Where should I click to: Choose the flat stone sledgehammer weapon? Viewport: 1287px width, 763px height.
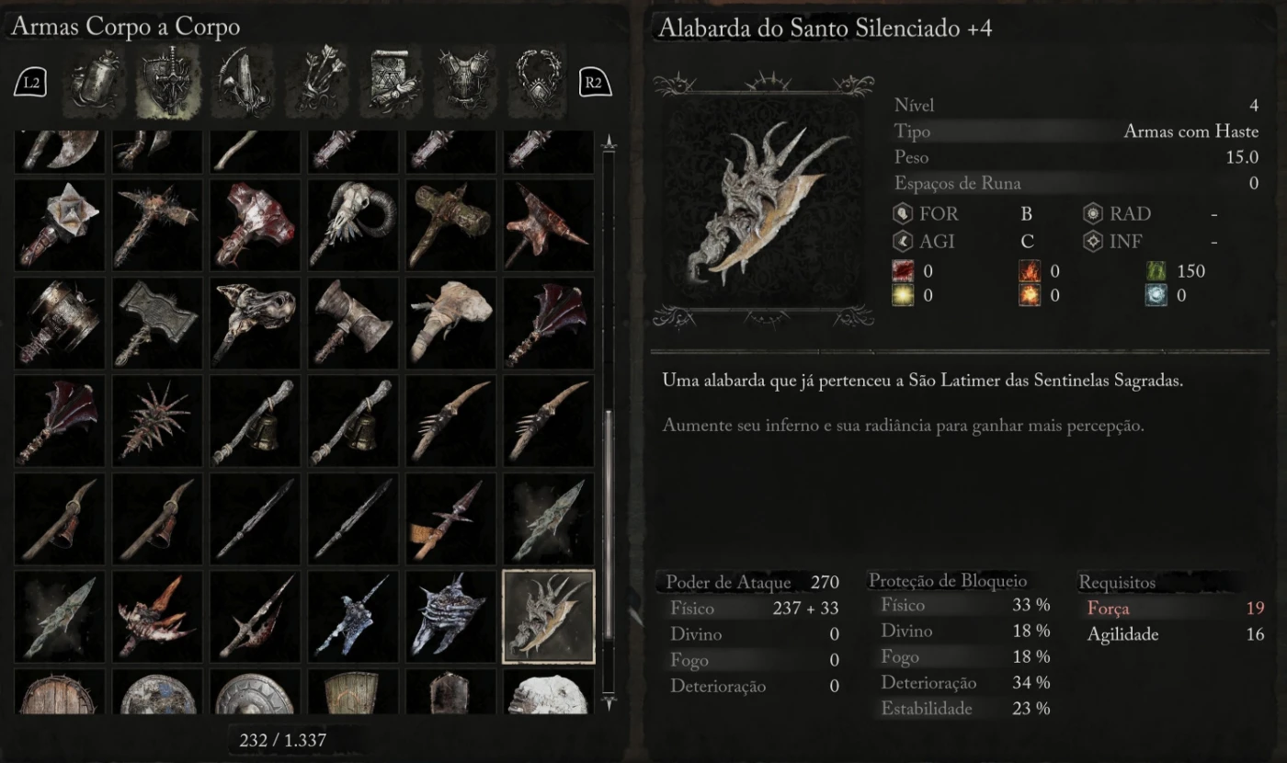158,323
